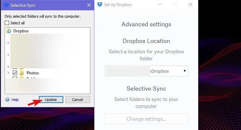Open the Help link in Selective Sync
Screen dimensions: 241x130
15,100
